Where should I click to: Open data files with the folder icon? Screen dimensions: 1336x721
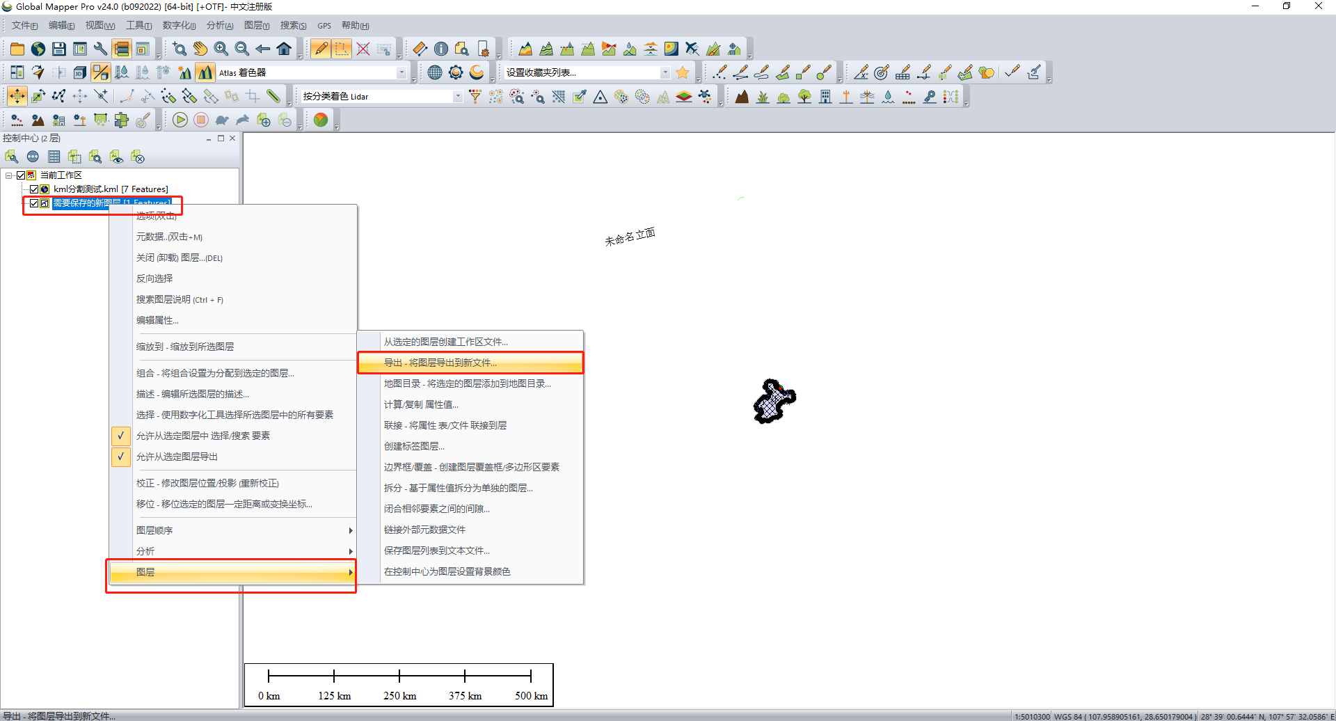click(17, 49)
